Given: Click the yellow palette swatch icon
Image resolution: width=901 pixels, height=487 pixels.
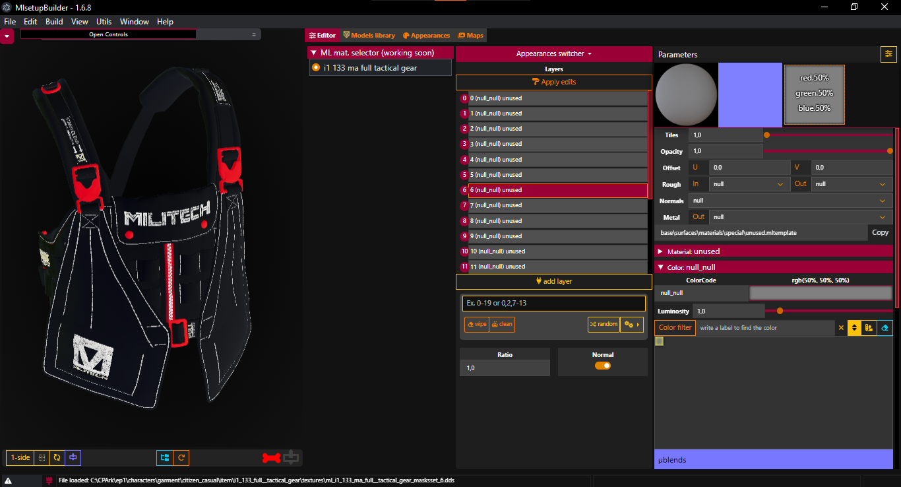Looking at the screenshot, I should point(869,328).
